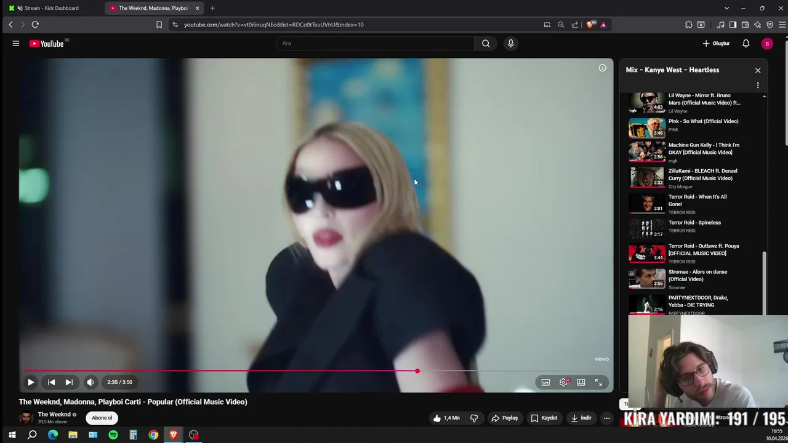Play PARTYNEXTDOOR - DIE TRYING from the playlist
Viewport: 788px width, 443px height.
point(694,305)
